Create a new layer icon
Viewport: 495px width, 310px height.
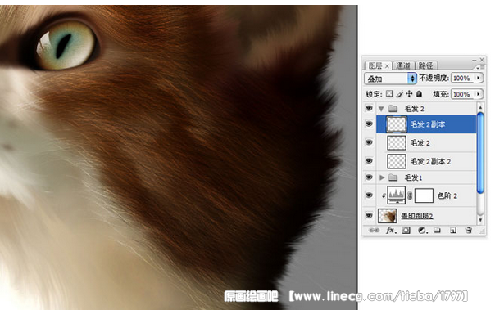453,231
